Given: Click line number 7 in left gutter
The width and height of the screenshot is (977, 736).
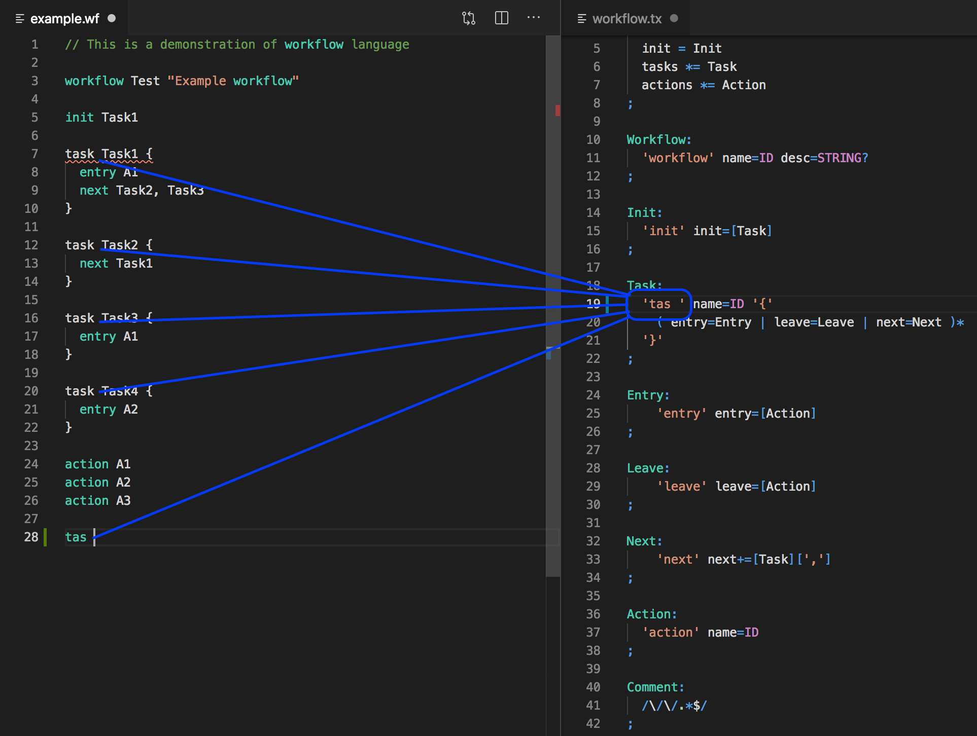Looking at the screenshot, I should [34, 154].
